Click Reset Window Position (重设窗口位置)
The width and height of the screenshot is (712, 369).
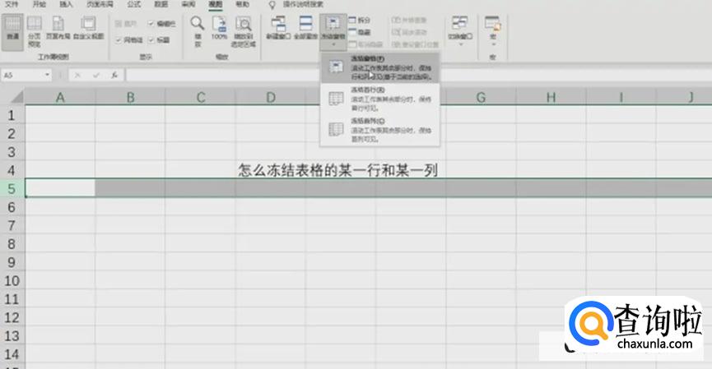(415, 44)
